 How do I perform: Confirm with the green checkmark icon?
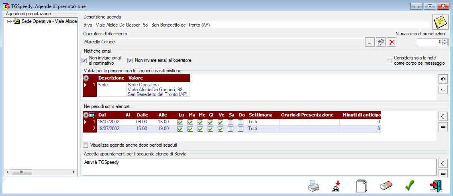coord(409,186)
